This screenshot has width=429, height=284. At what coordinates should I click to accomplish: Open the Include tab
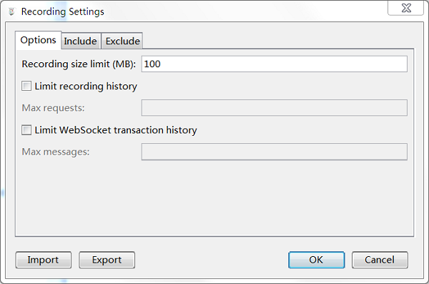[x=80, y=41]
